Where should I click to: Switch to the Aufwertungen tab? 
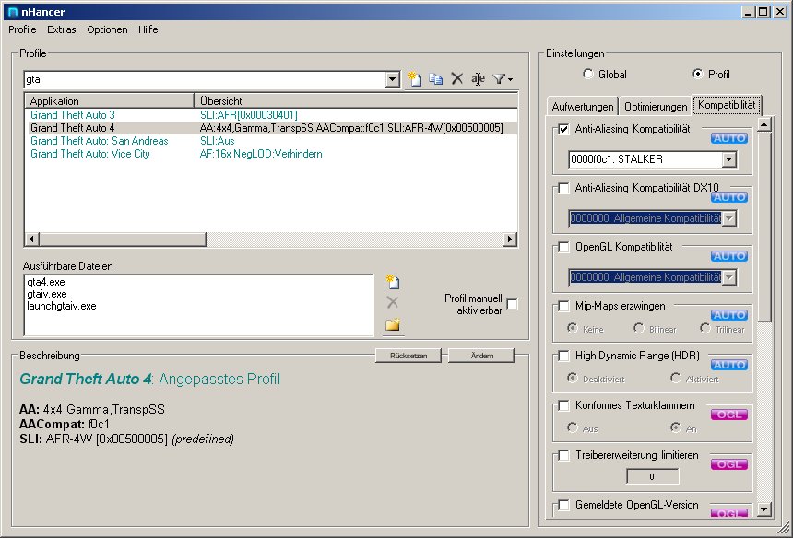point(583,107)
